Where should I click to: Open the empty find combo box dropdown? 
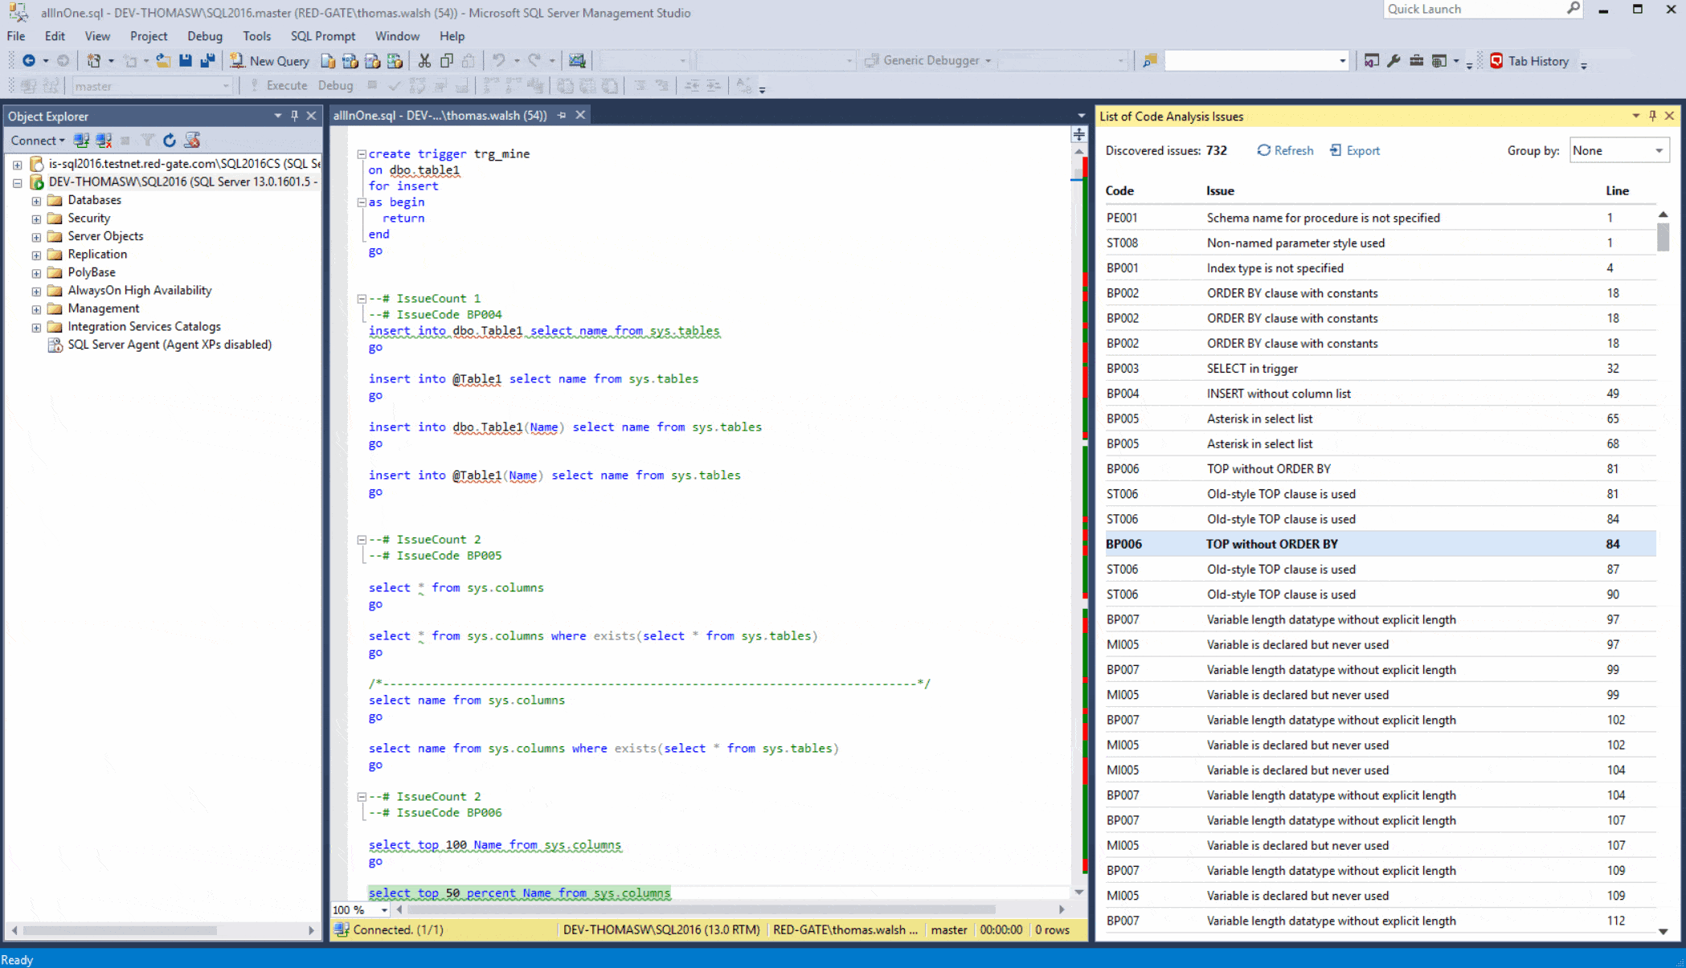1342,60
